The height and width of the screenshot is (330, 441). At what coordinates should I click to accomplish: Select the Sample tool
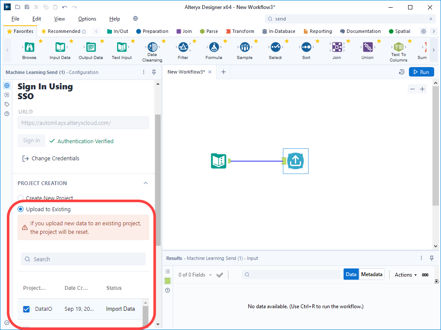tap(245, 47)
